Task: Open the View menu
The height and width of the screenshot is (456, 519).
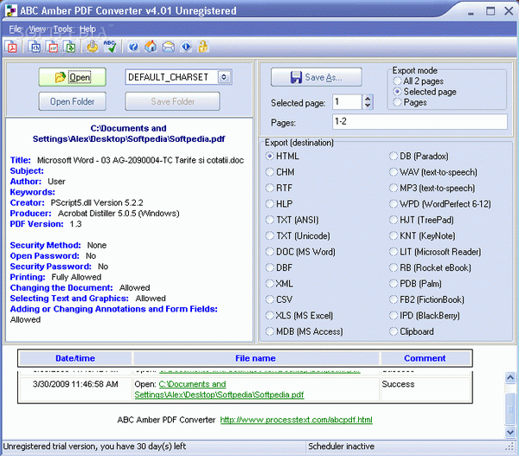Action: 37,29
